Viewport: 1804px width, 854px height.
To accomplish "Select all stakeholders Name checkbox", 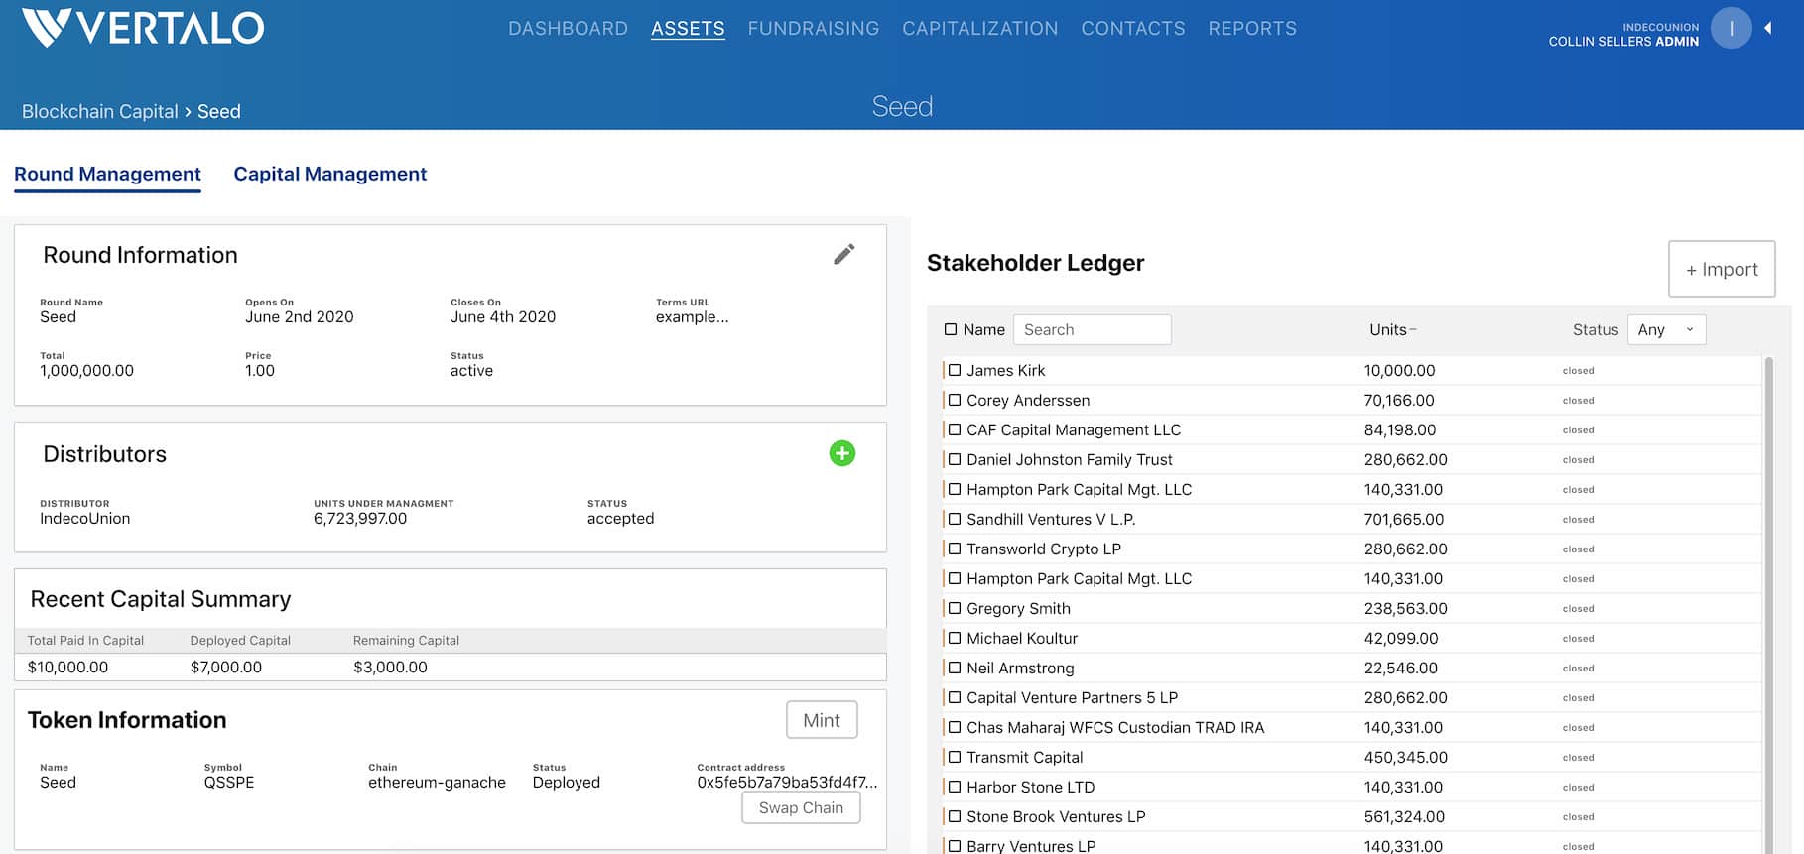I will point(951,329).
